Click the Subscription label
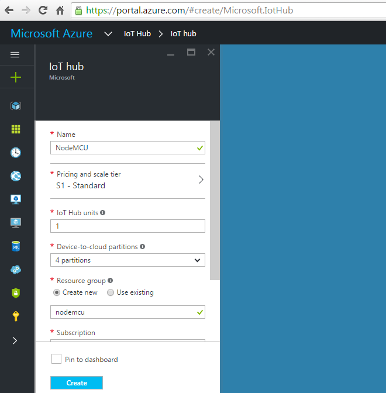This screenshot has width=386, height=393. point(76,333)
